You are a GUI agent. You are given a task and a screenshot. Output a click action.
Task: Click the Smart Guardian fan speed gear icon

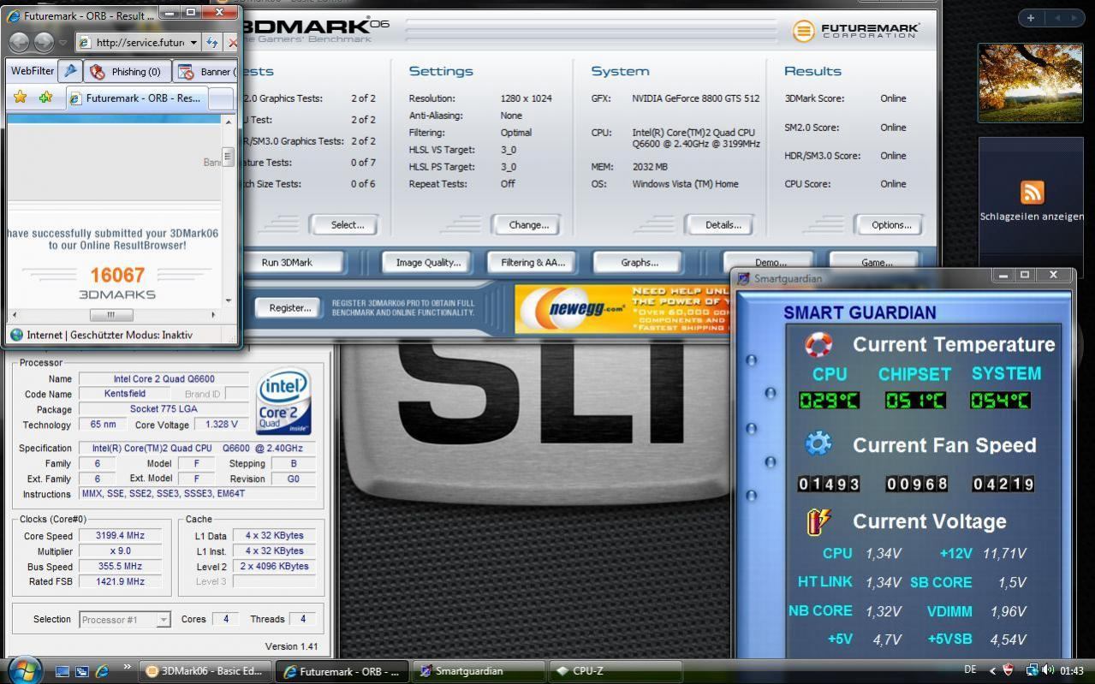(x=818, y=443)
